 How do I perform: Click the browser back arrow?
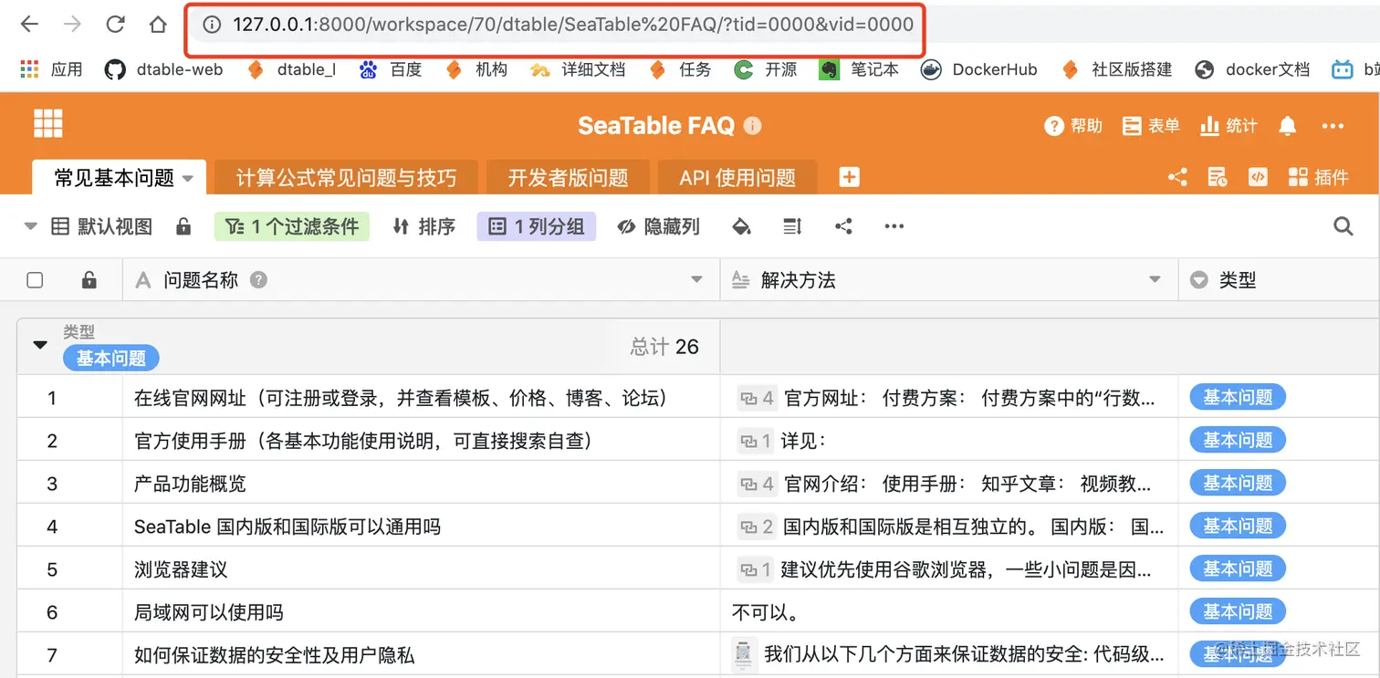30,25
